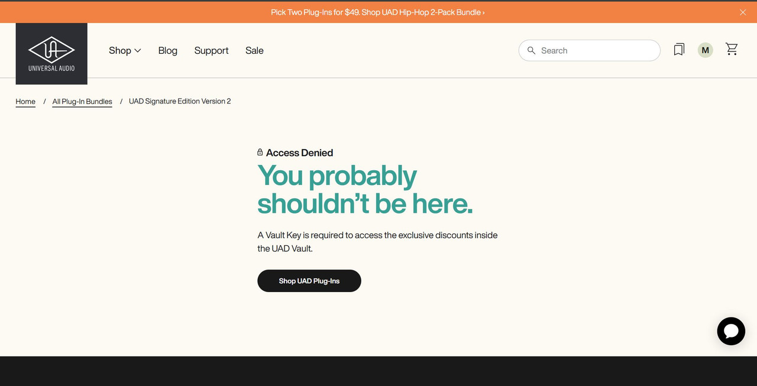
Task: Select the UAD Signature Edition Version 2 breadcrumb text
Action: tap(180, 101)
